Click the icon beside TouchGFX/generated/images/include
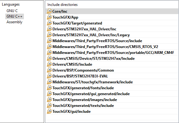The image size is (179, 123). coord(49,100)
